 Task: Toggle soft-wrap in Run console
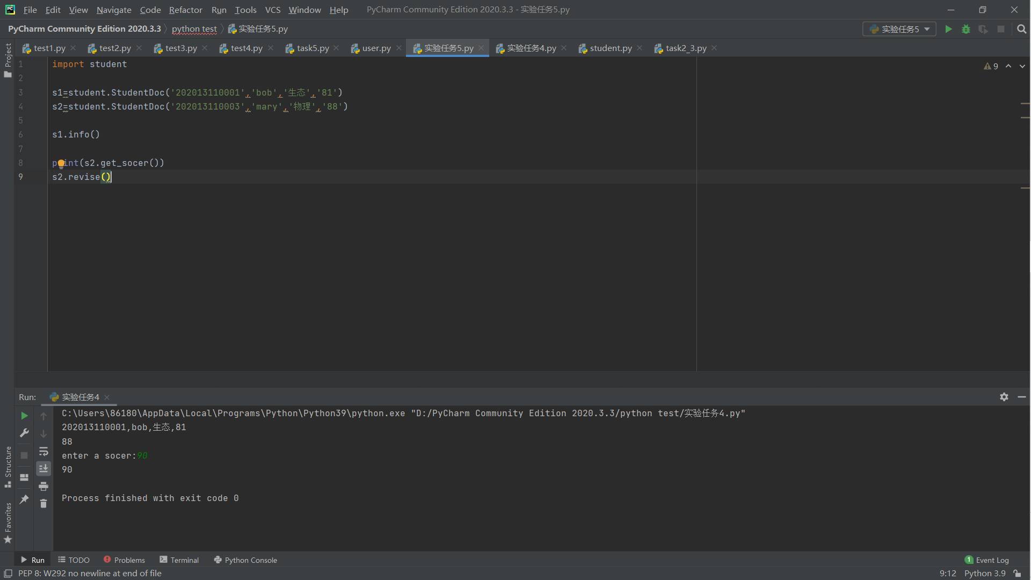[43, 451]
